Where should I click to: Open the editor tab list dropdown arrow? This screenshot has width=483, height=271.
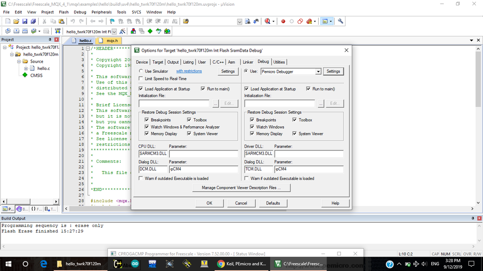tap(471, 40)
